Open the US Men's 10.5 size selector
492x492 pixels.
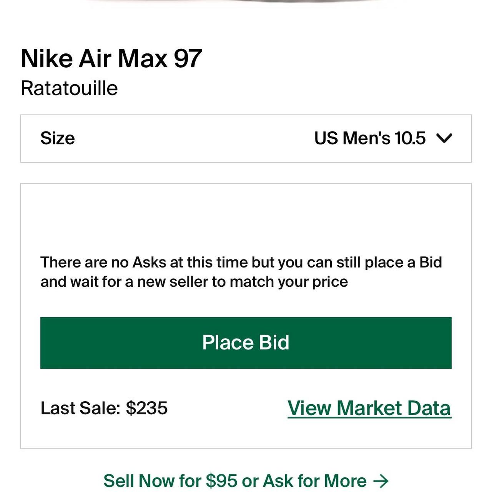tap(369, 138)
